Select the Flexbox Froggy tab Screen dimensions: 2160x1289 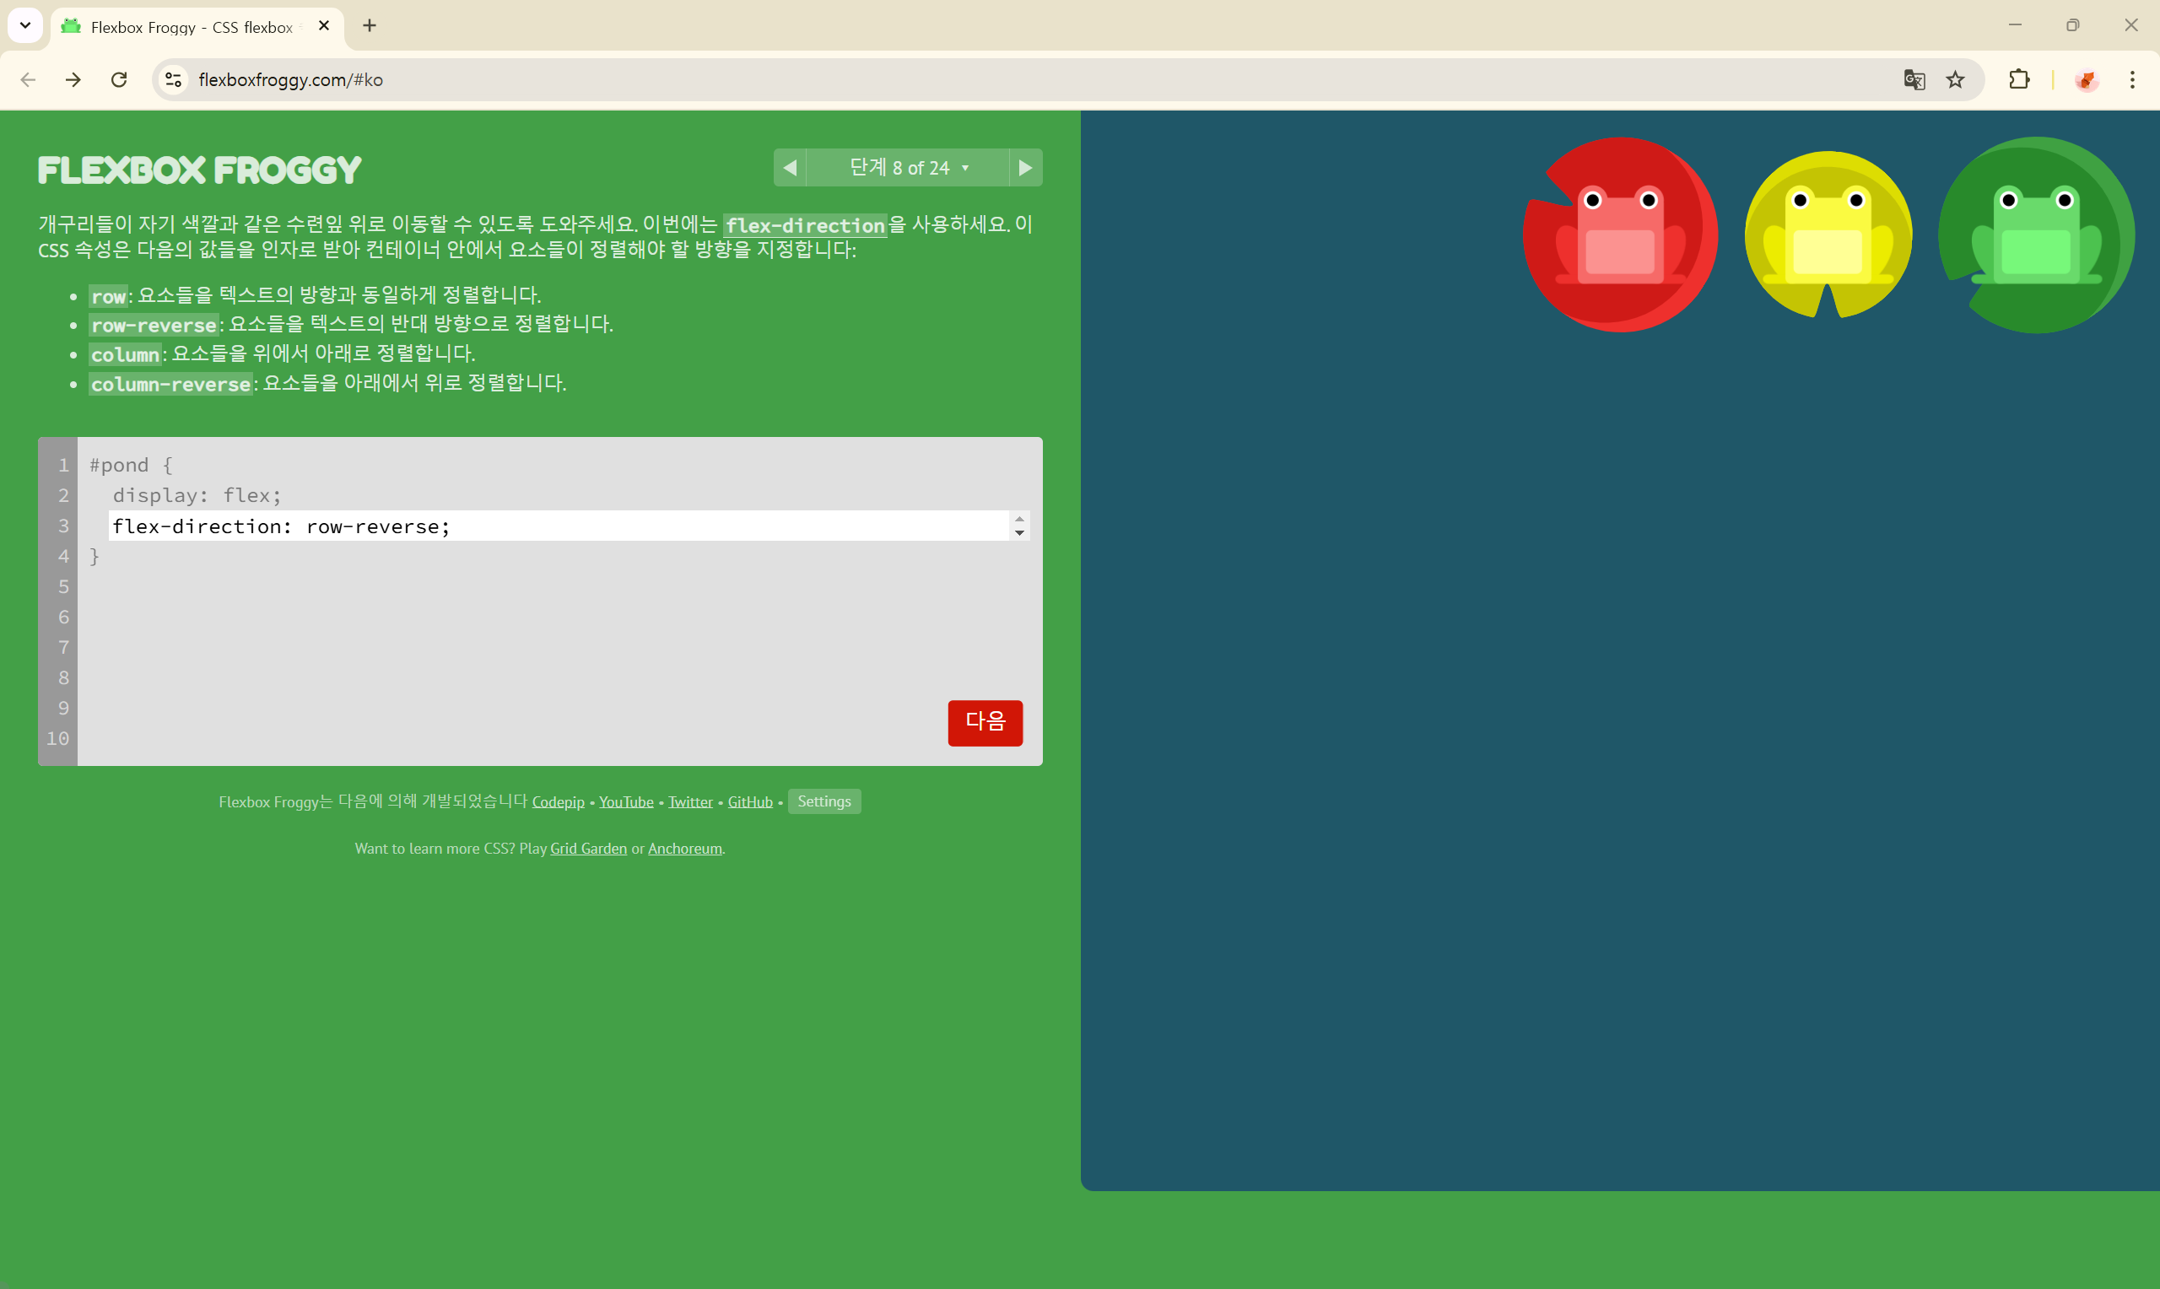(191, 27)
